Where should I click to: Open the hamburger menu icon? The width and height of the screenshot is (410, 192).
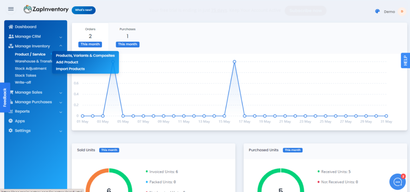(11, 9)
